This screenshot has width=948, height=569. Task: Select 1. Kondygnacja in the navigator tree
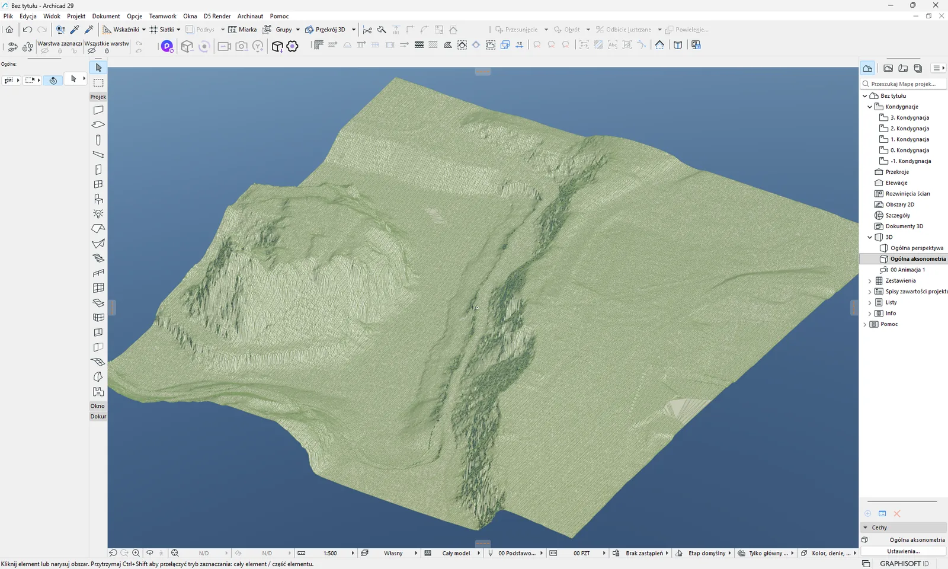pos(909,139)
